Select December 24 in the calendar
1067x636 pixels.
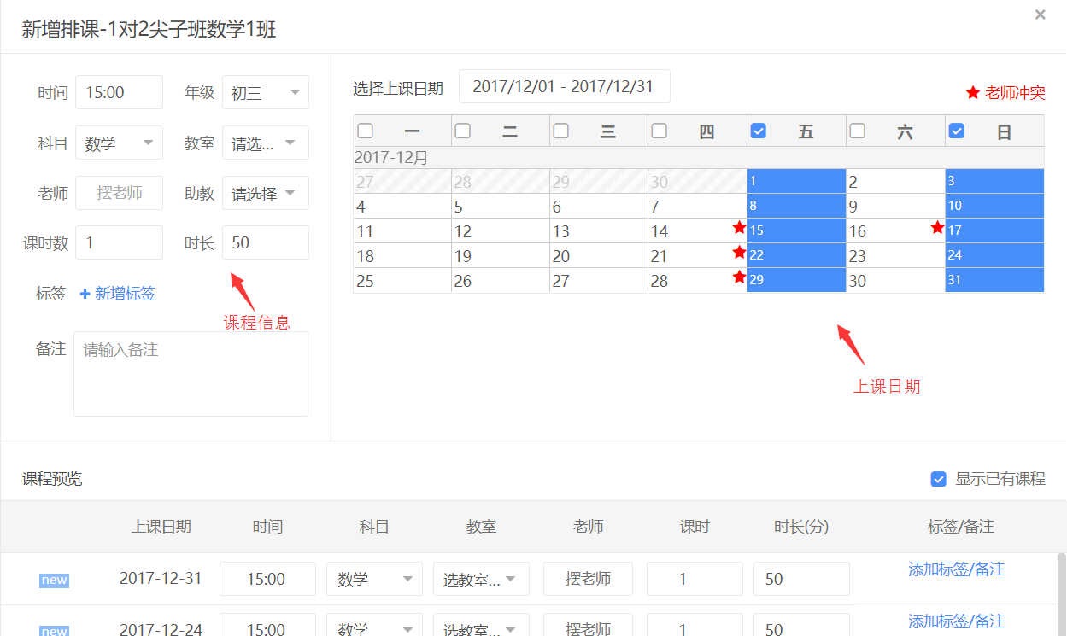[x=994, y=255]
